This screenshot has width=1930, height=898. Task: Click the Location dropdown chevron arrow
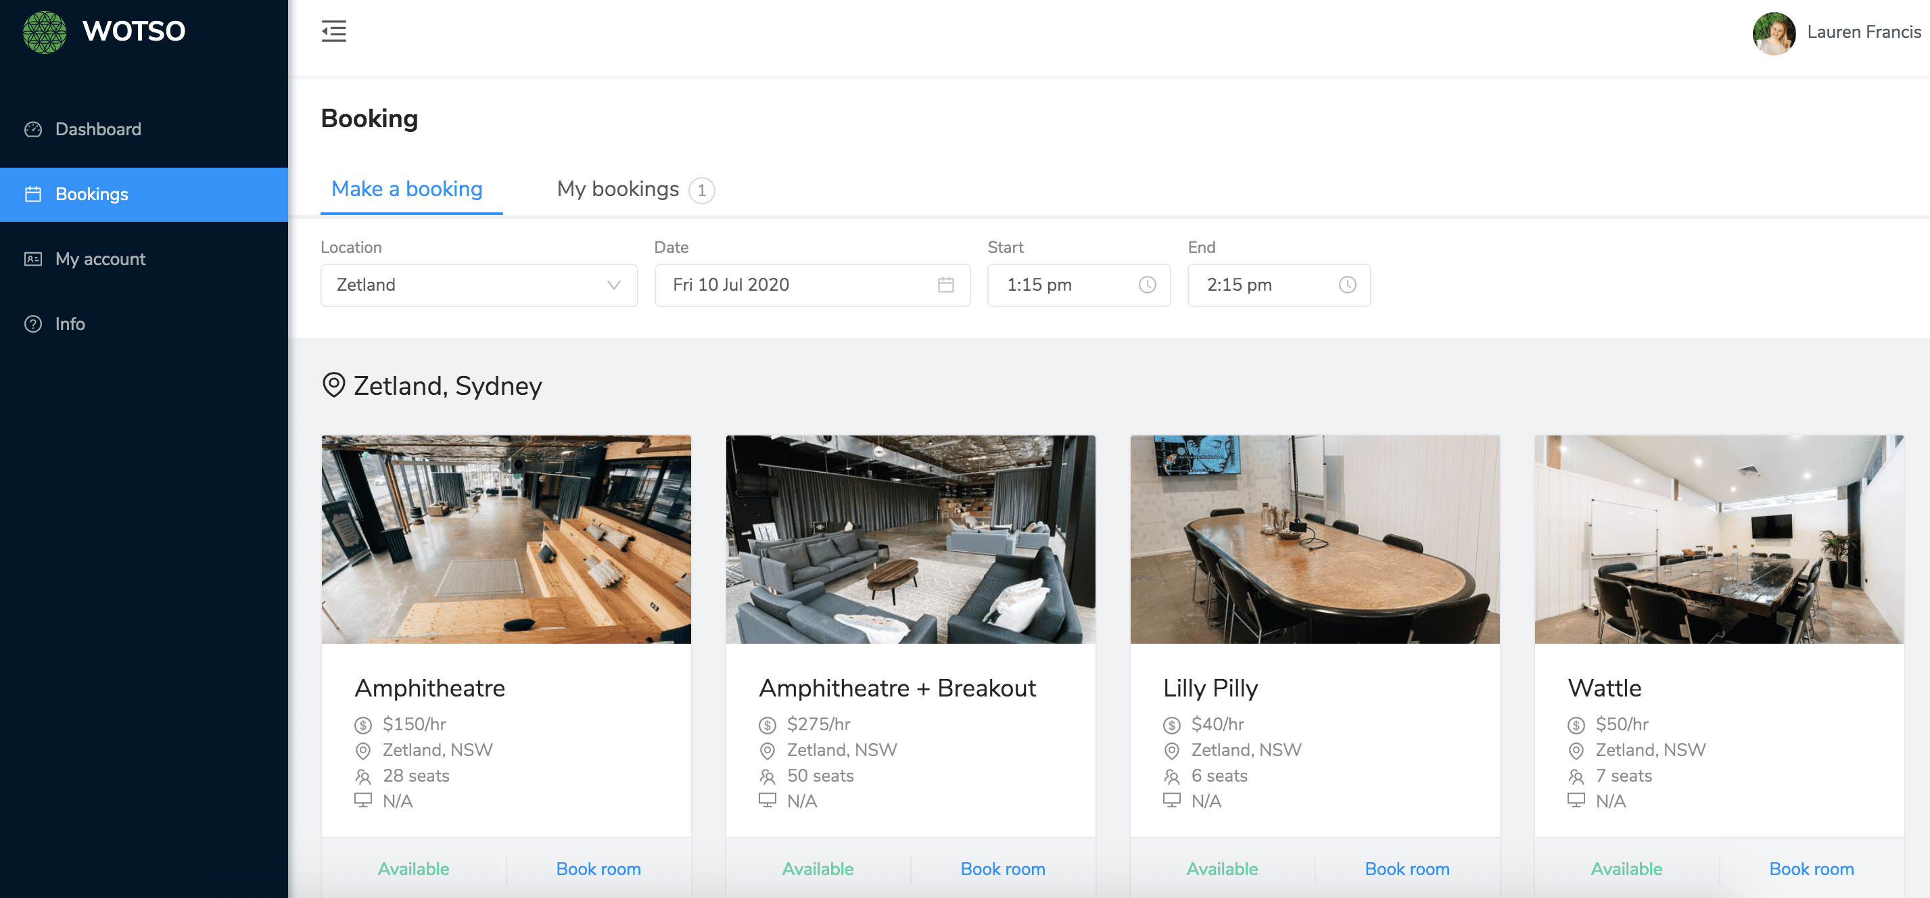click(x=613, y=285)
